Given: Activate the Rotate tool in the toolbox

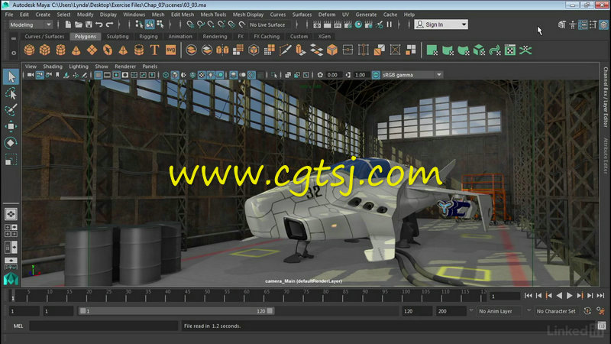Looking at the screenshot, I should point(11,143).
